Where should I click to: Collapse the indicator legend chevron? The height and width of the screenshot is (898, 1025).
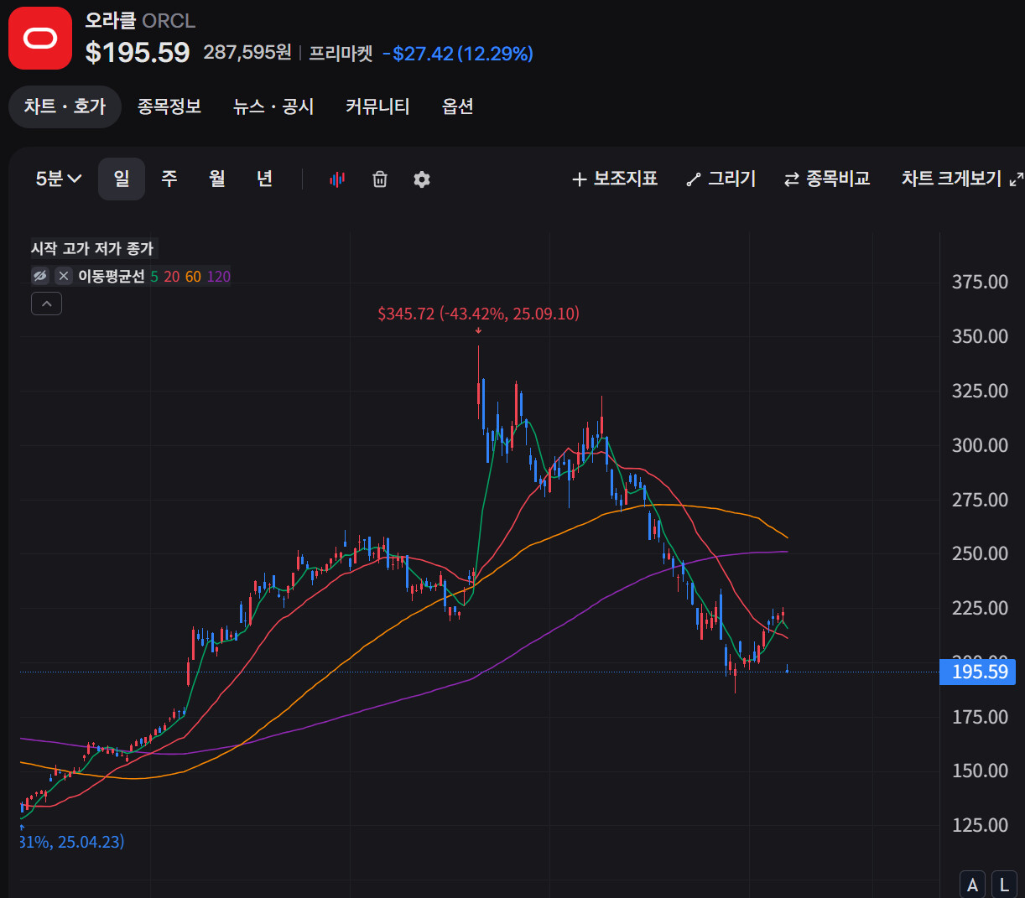pyautogui.click(x=47, y=304)
